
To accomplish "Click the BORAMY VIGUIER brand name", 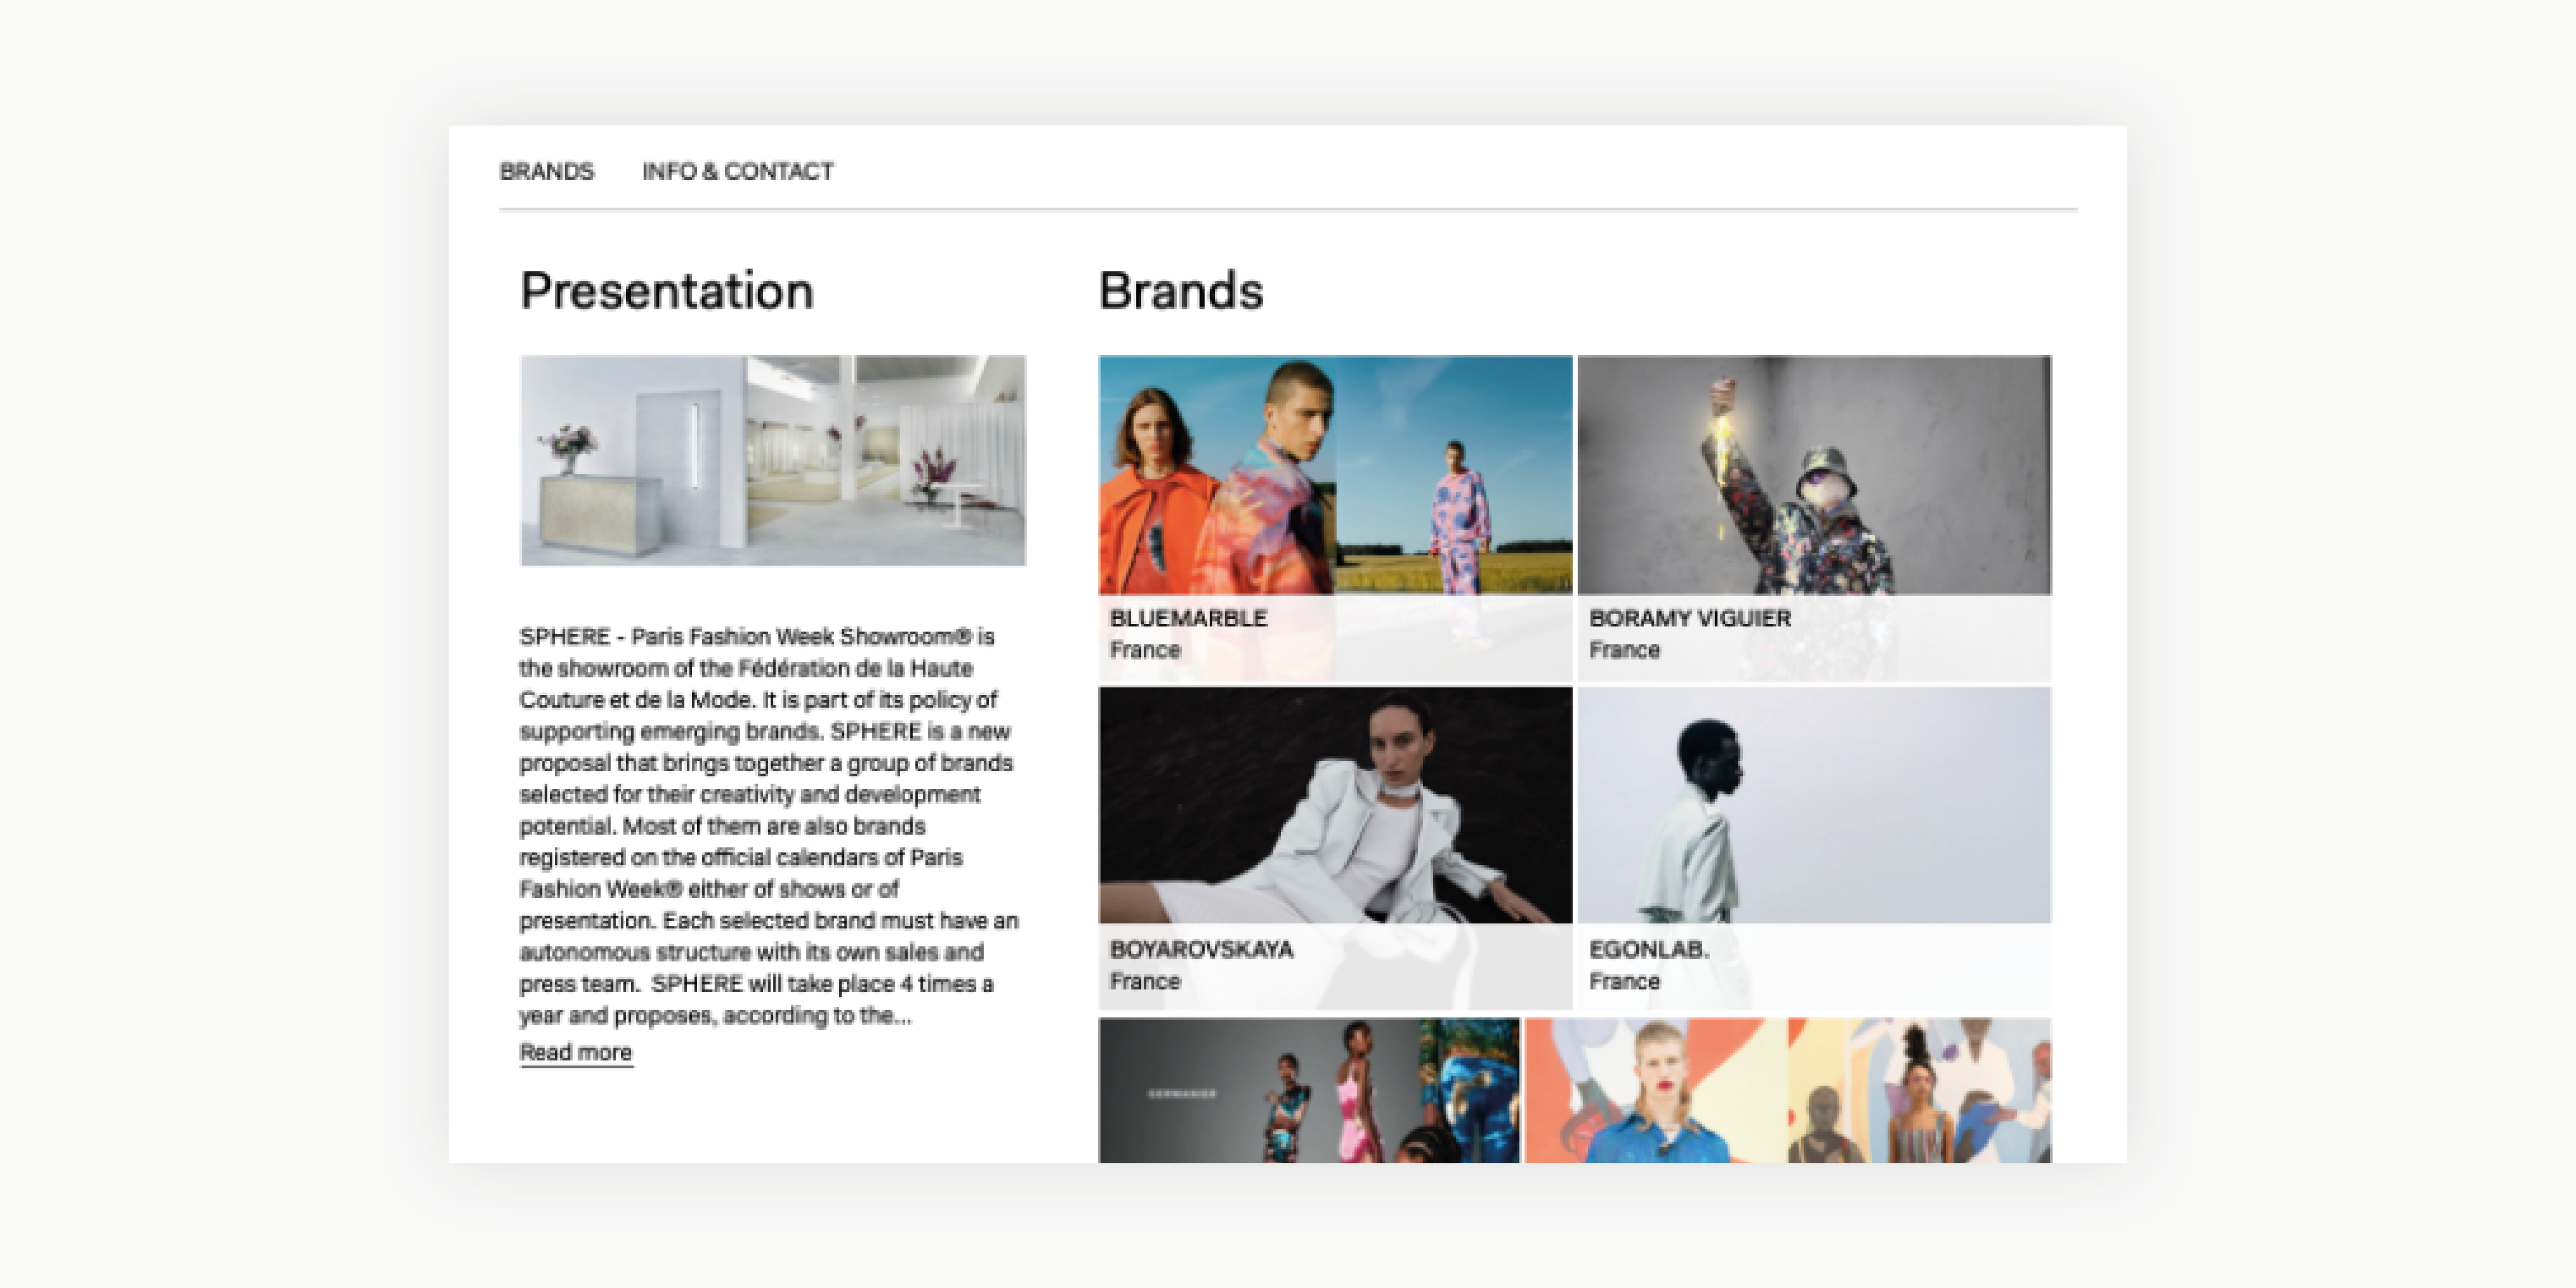I will point(1690,618).
